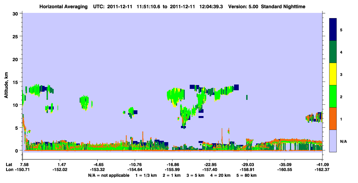Screen dimensions: 358x183
Task: Click the longitude value -153.32
Action: click(x=98, y=170)
